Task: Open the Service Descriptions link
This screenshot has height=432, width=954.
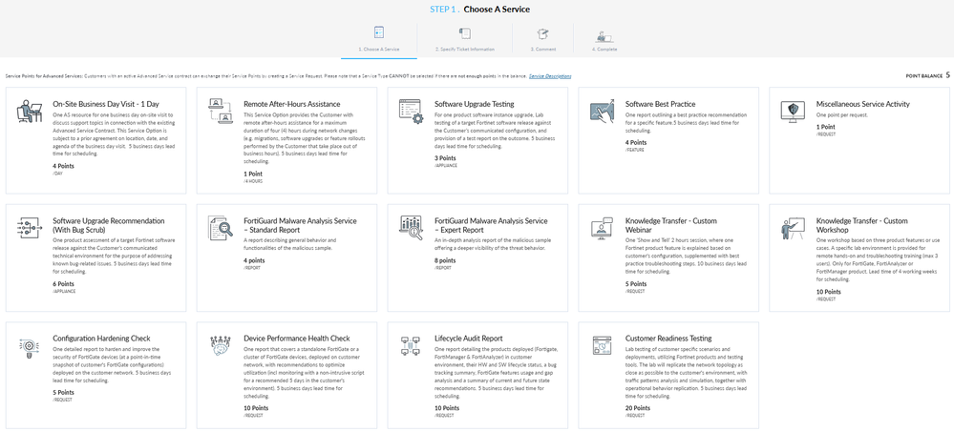Action: tap(550, 76)
